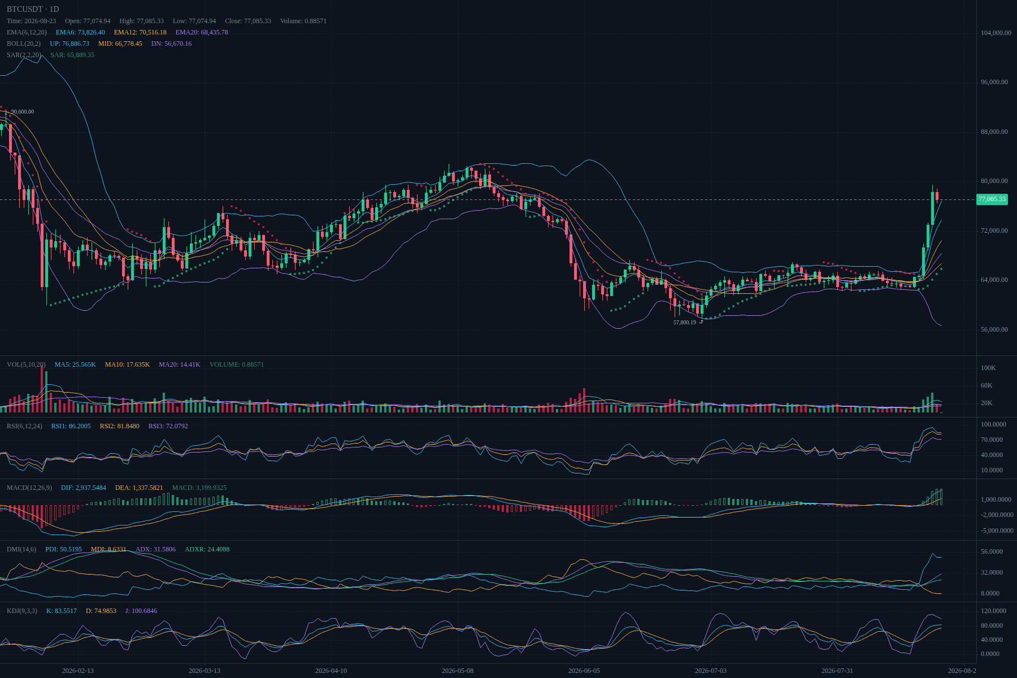Click the EMA12: 70,516.18 value
This screenshot has width=1017, height=678.
point(140,32)
